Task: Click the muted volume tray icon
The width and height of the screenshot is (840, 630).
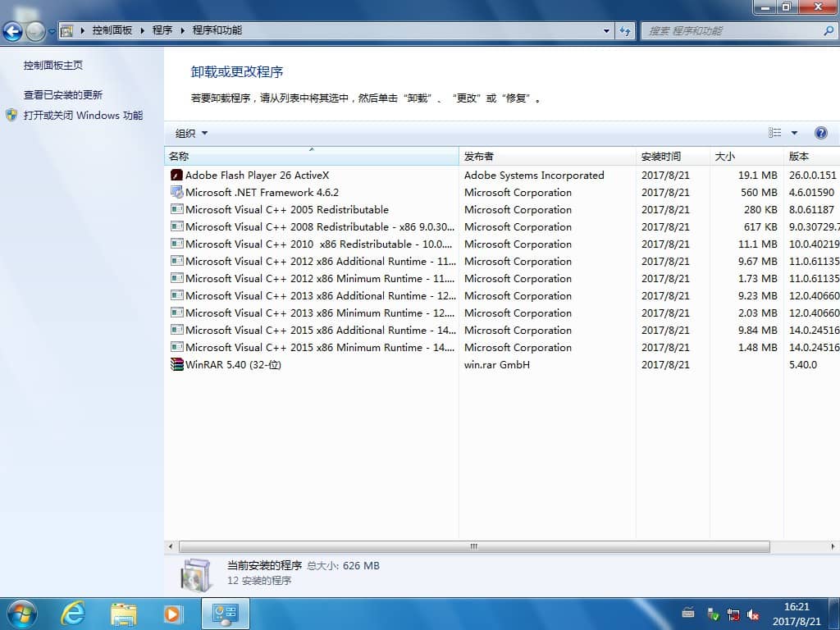Action: [753, 614]
